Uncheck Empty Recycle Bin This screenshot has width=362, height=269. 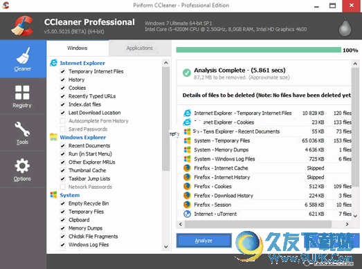pyautogui.click(x=62, y=203)
